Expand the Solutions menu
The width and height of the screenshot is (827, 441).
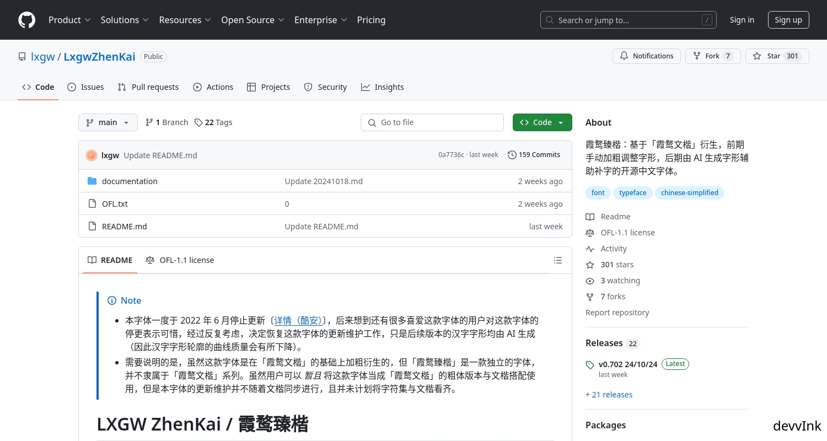[125, 20]
